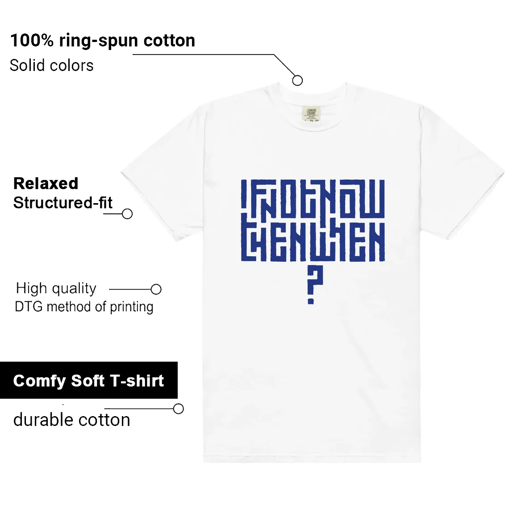The height and width of the screenshot is (509, 509).
Task: Click the blue THEN WHEN graphic line
Action: pos(313,242)
